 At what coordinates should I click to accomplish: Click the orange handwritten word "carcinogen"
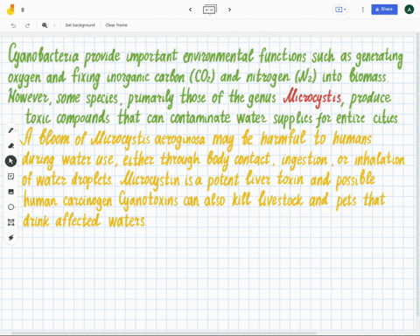click(87, 201)
